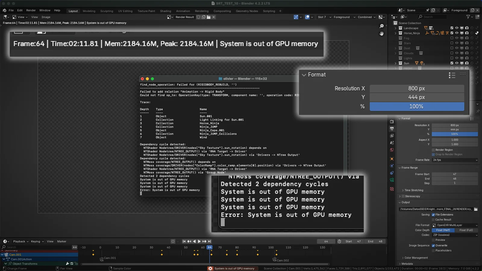Disable Horse_Ninja render visibility camera toggle
This screenshot has width=482, height=271.
click(467, 33)
